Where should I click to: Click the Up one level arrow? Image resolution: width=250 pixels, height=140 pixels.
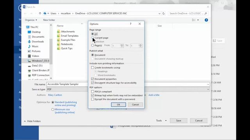(x=40, y=14)
